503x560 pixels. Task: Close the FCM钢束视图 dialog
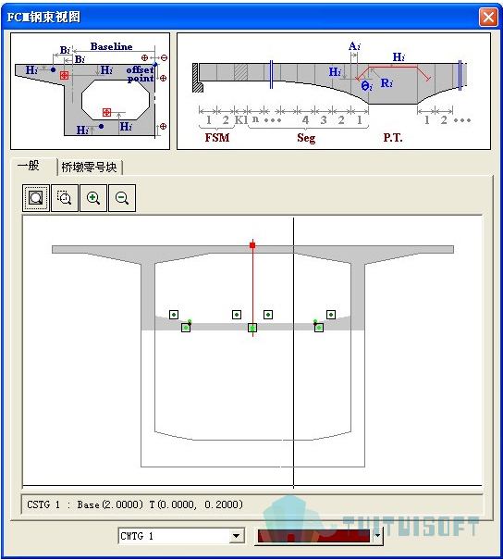click(x=488, y=17)
